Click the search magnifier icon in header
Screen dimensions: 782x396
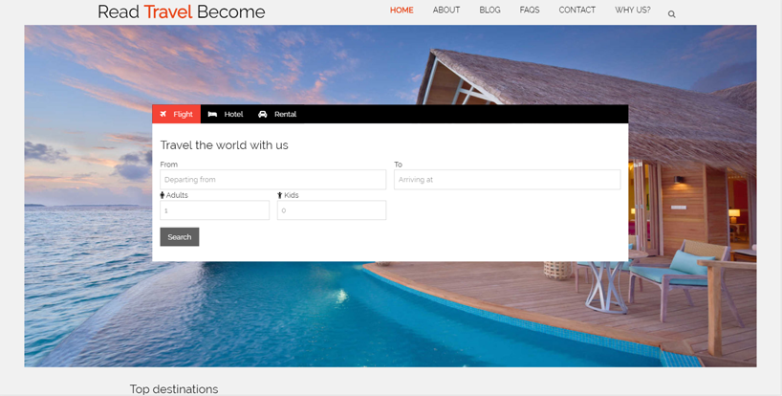tap(671, 14)
